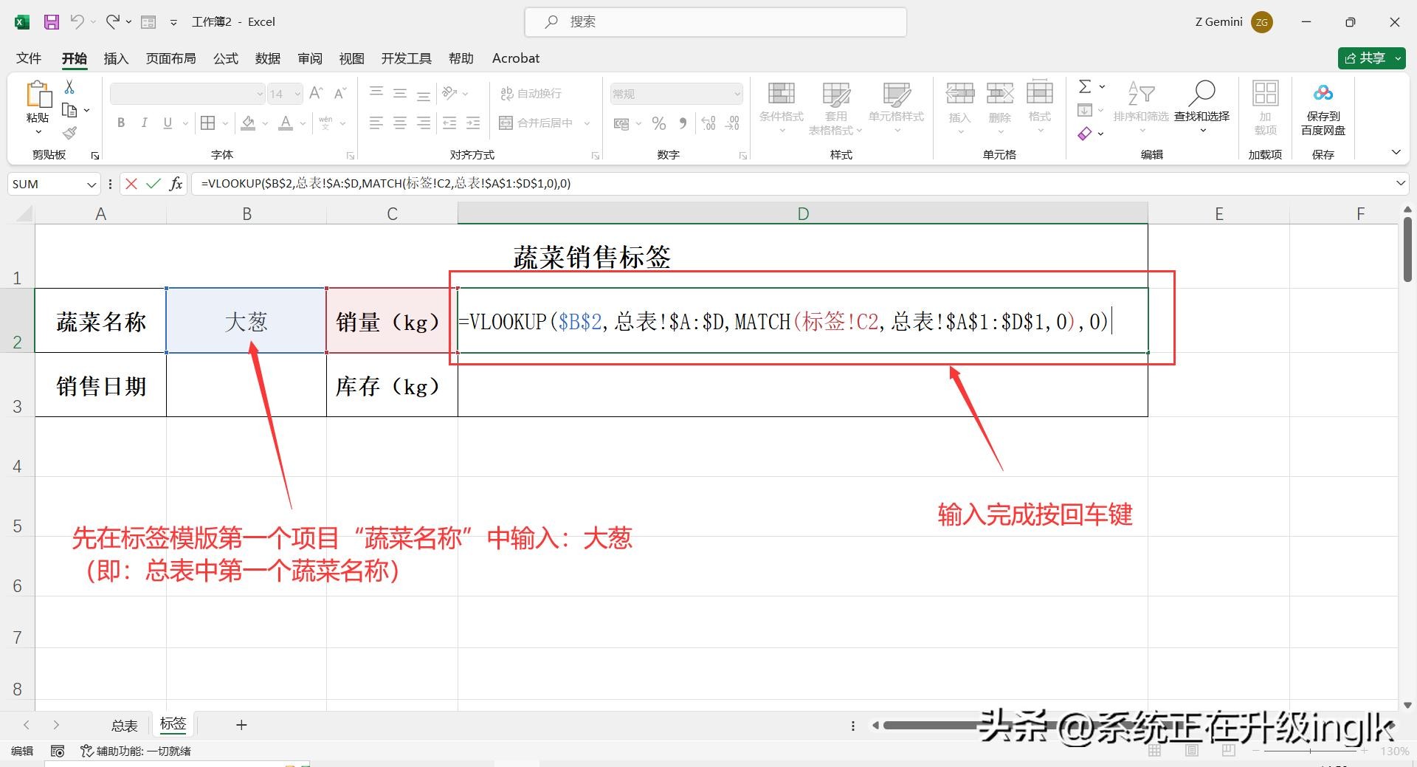Image resolution: width=1417 pixels, height=767 pixels.
Task: Toggle Italic formatting
Action: click(145, 123)
